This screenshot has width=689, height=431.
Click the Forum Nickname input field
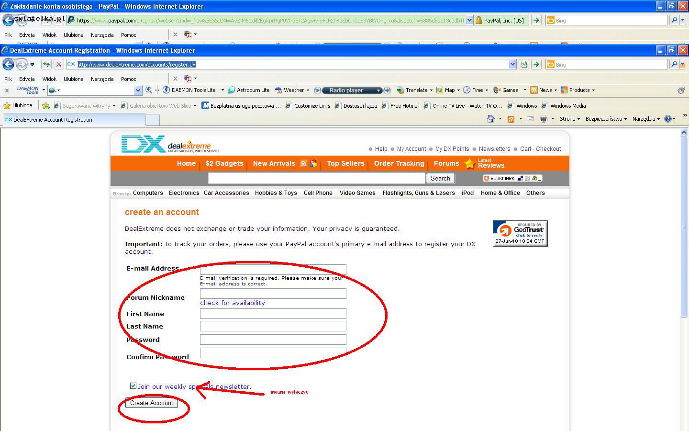pos(273,294)
